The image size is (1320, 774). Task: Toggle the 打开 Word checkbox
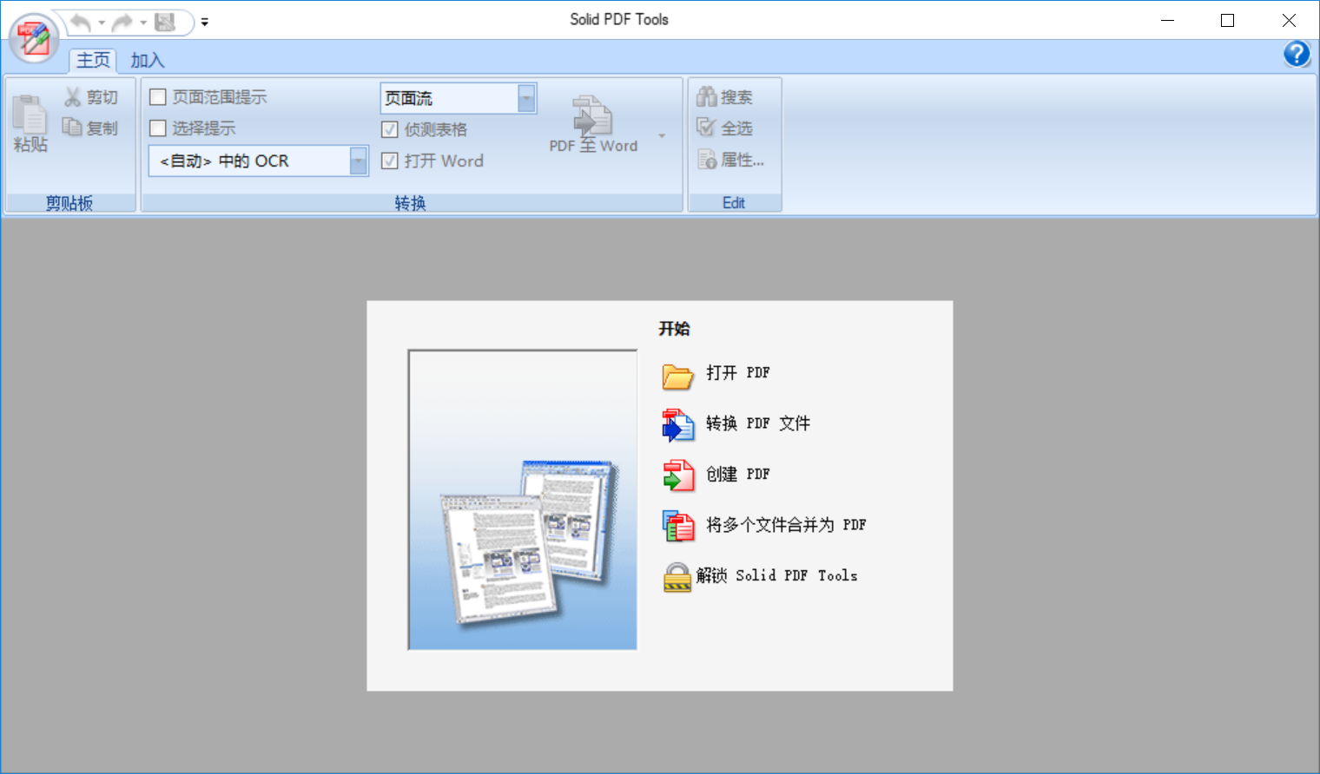[390, 161]
